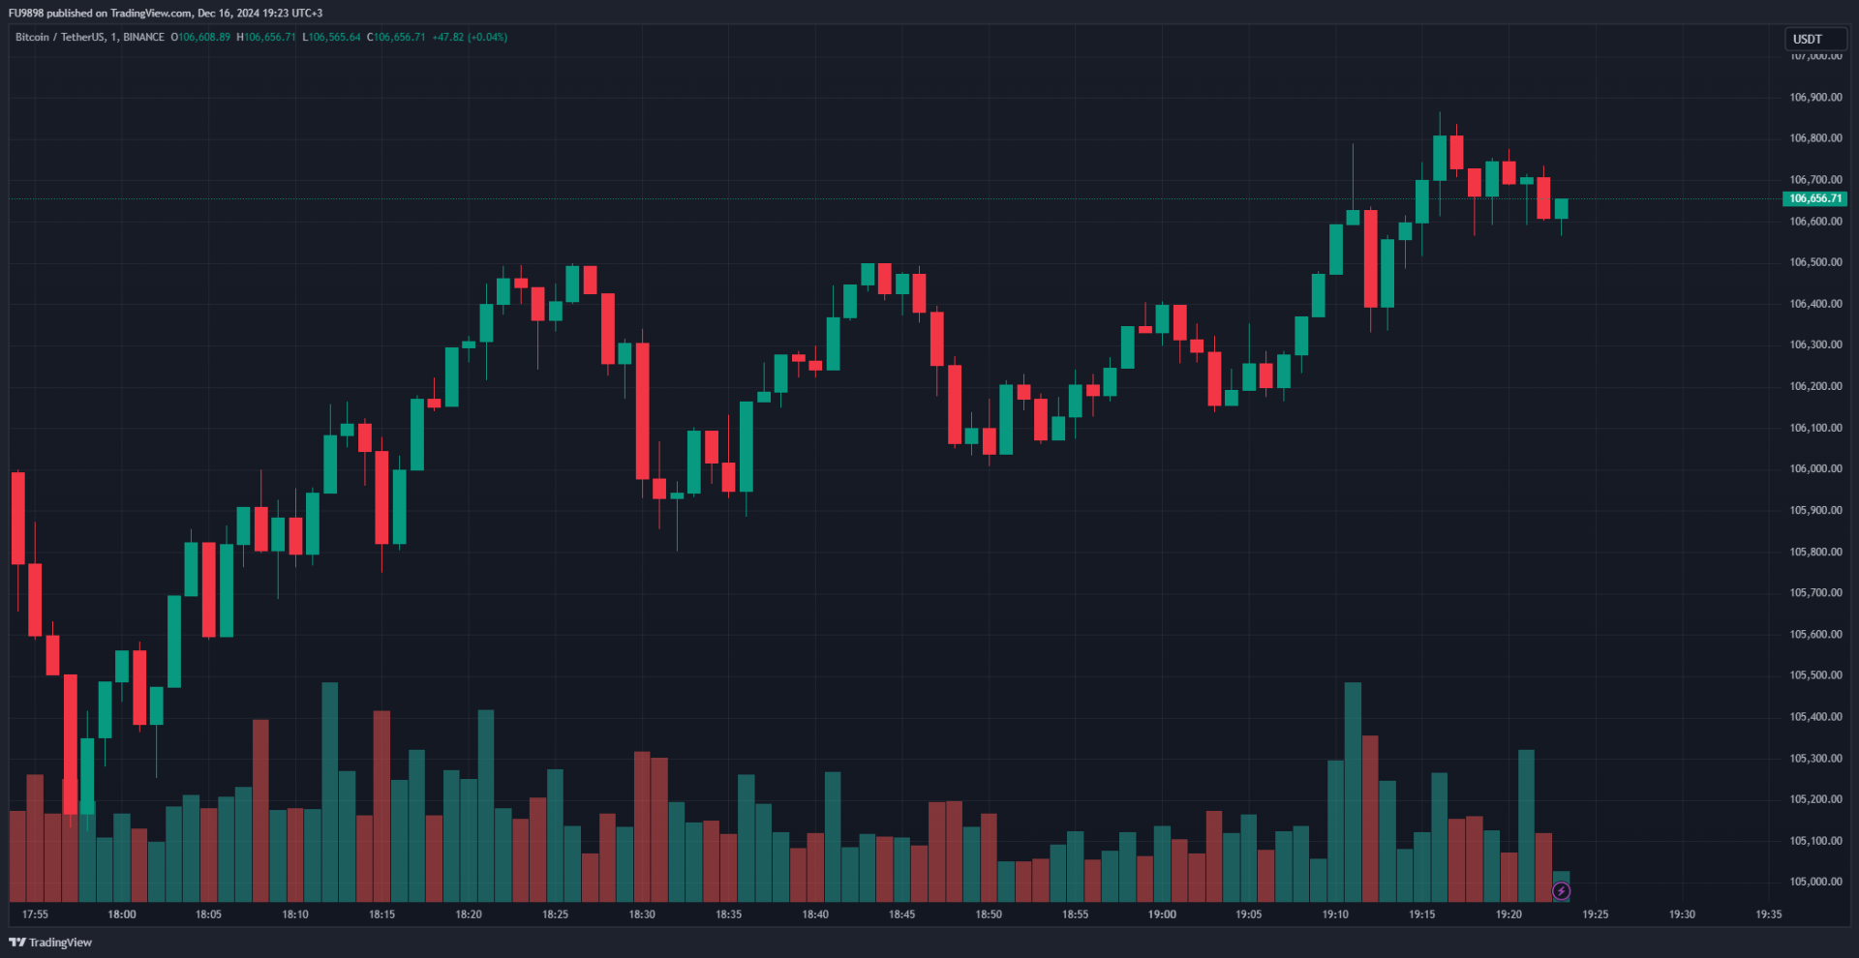
Task: Click the 17:55 time axis label
Action: coord(35,914)
